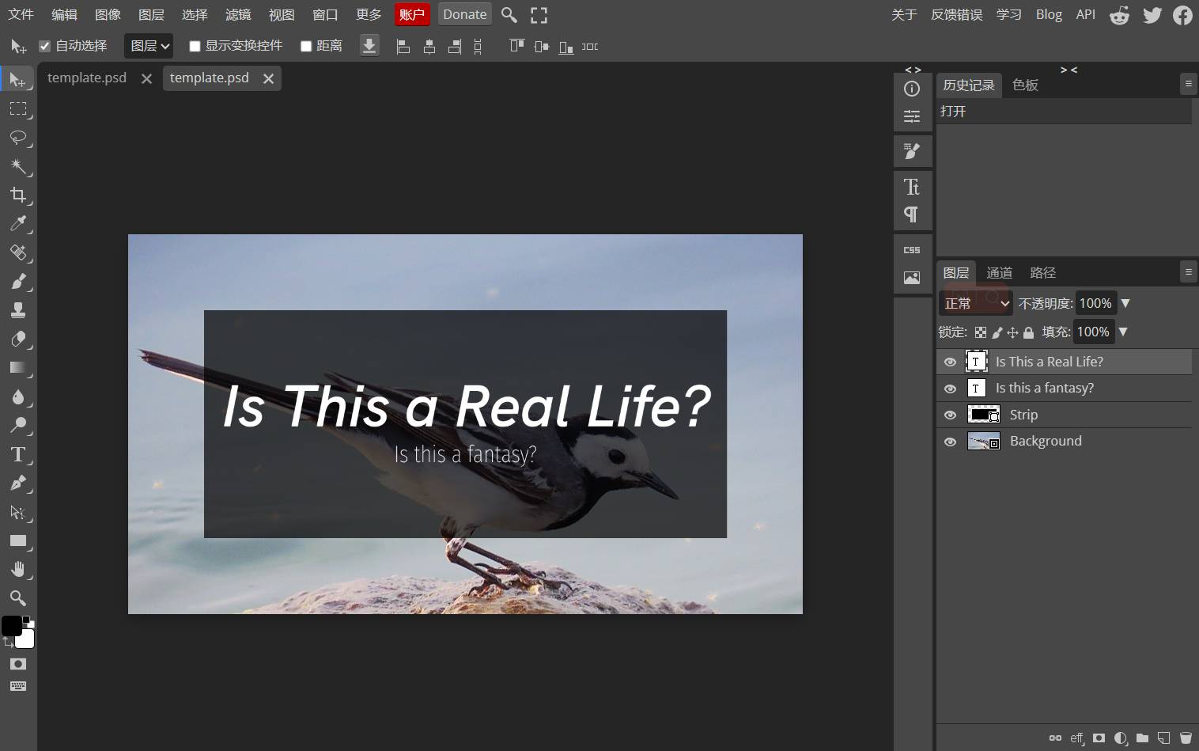This screenshot has width=1199, height=751.
Task: Select the Hand tool
Action: pos(17,570)
